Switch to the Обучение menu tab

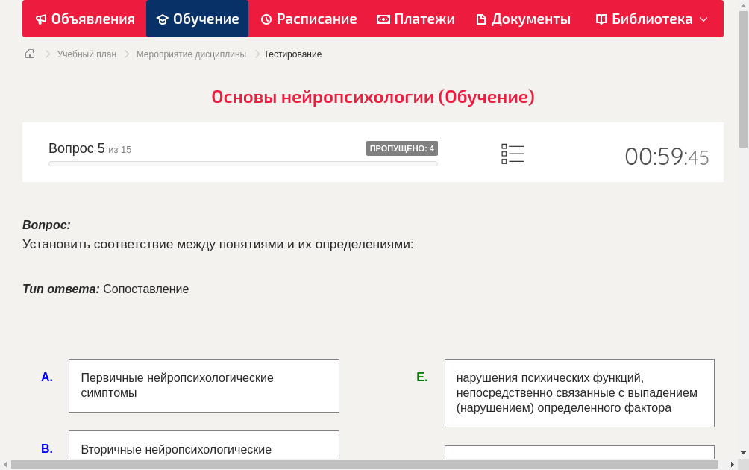pyautogui.click(x=197, y=19)
